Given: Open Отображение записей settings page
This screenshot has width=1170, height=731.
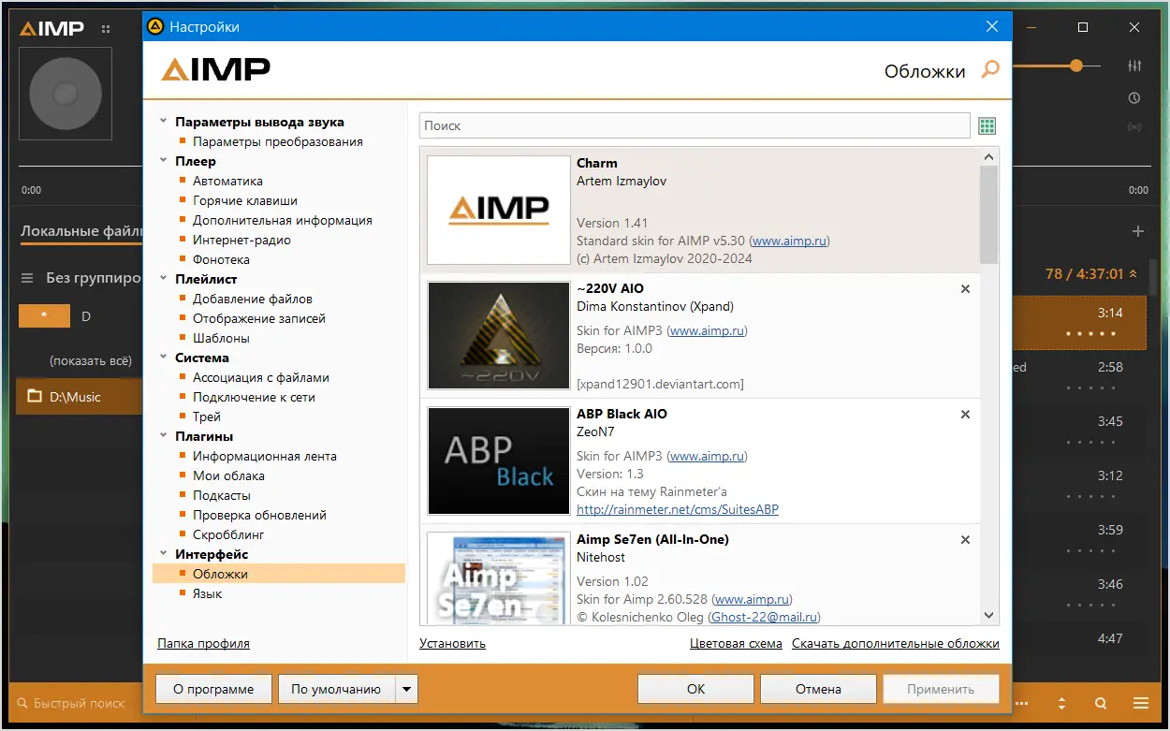Looking at the screenshot, I should click(259, 318).
